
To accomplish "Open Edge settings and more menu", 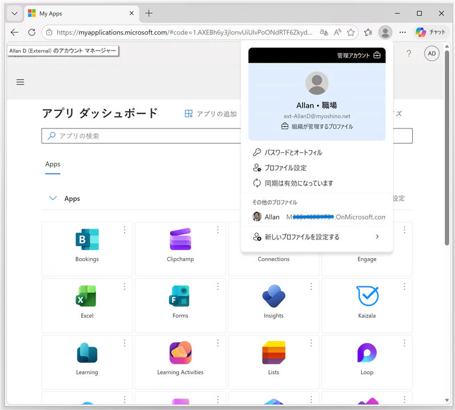I will coord(403,32).
